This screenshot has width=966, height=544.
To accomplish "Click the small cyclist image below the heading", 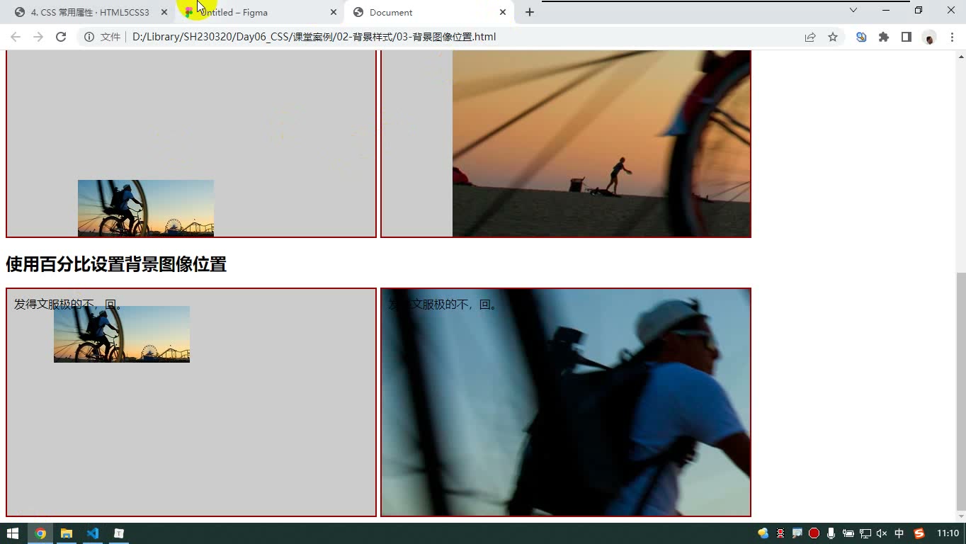I will point(122,334).
